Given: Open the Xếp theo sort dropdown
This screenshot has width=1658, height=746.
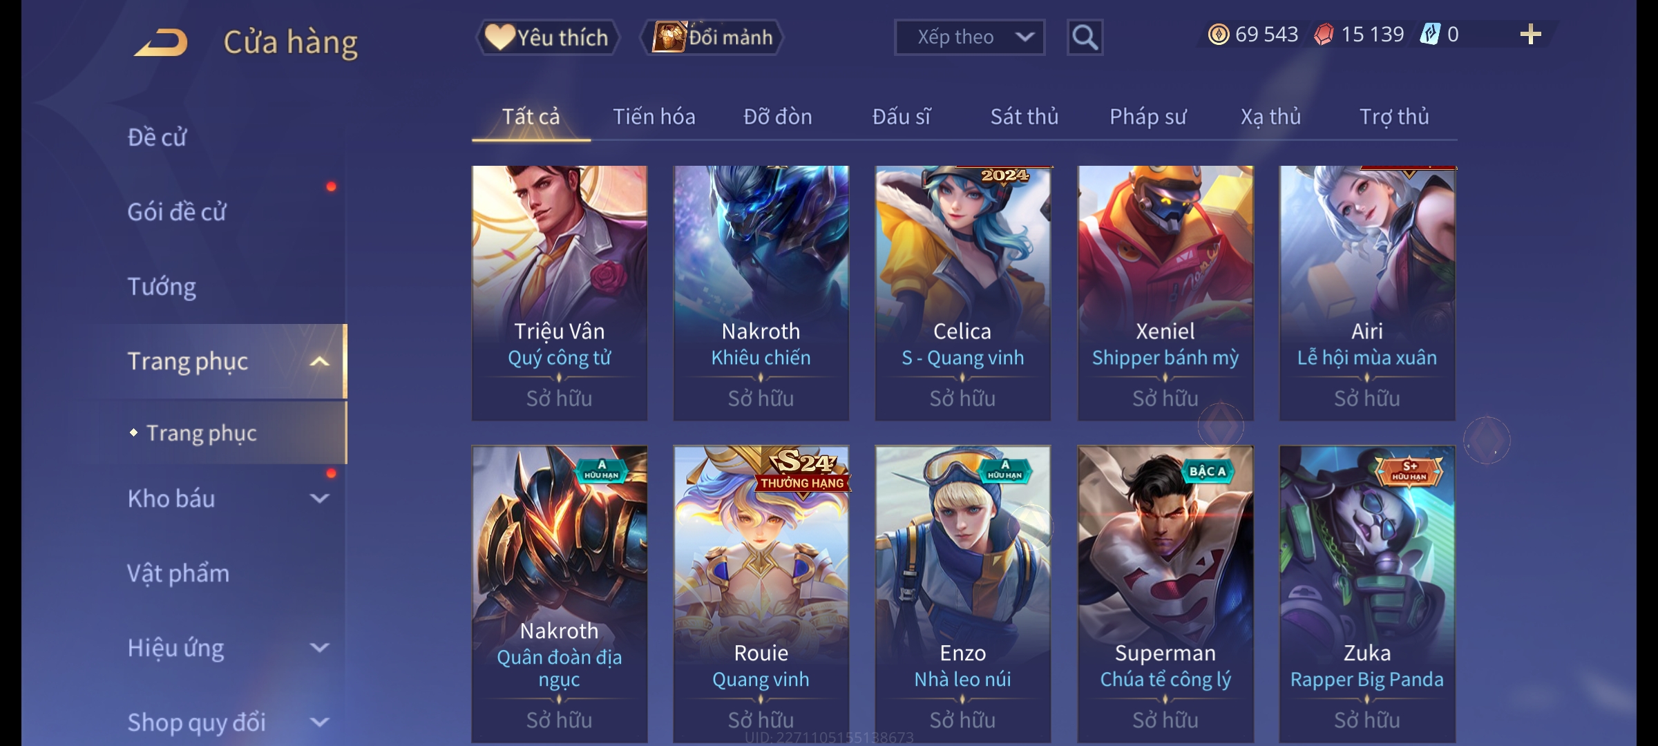Looking at the screenshot, I should 969,37.
